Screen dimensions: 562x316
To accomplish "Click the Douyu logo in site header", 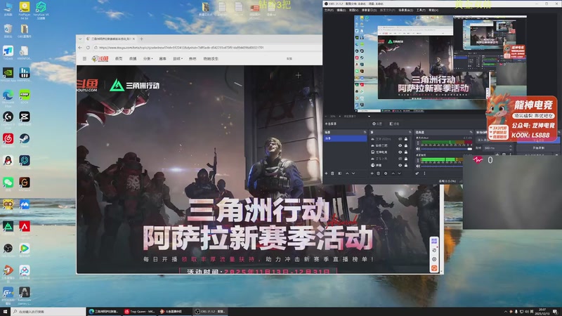I will (100, 59).
